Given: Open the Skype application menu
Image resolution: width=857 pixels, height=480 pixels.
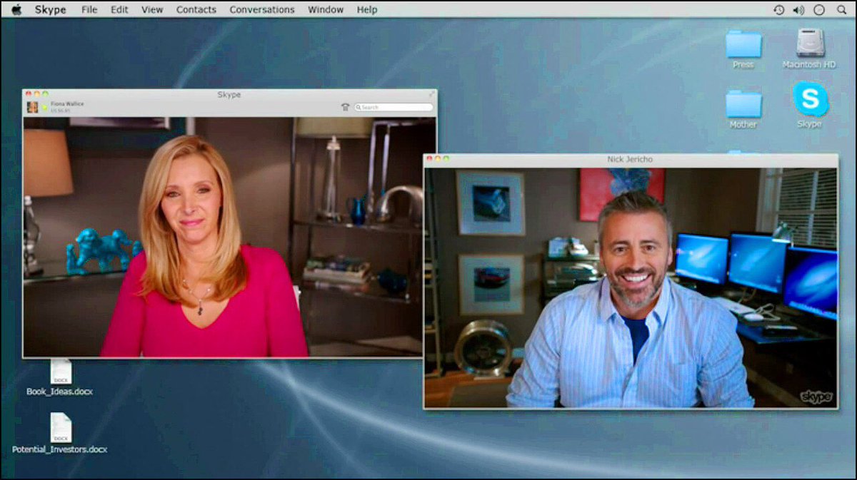Looking at the screenshot, I should point(51,10).
